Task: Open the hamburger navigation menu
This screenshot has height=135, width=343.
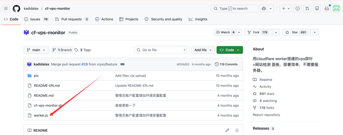Action: 6,9
